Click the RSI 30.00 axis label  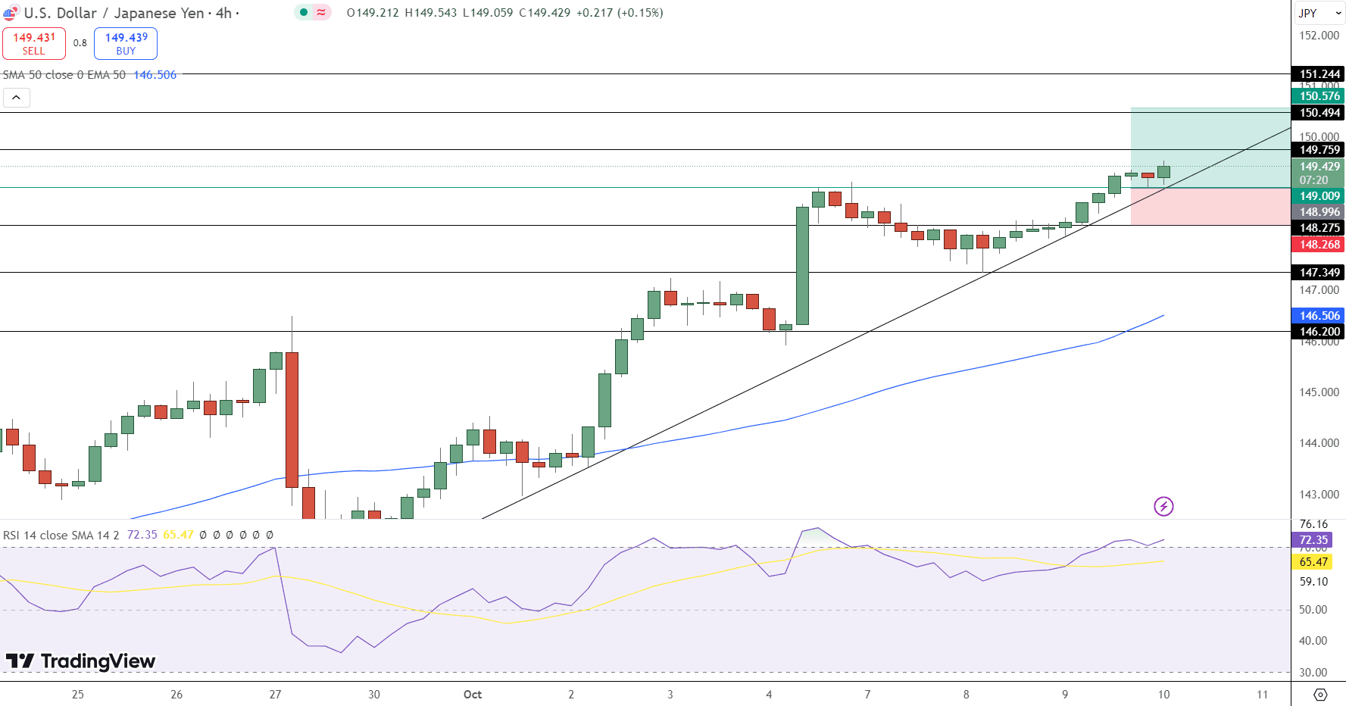pyautogui.click(x=1313, y=673)
